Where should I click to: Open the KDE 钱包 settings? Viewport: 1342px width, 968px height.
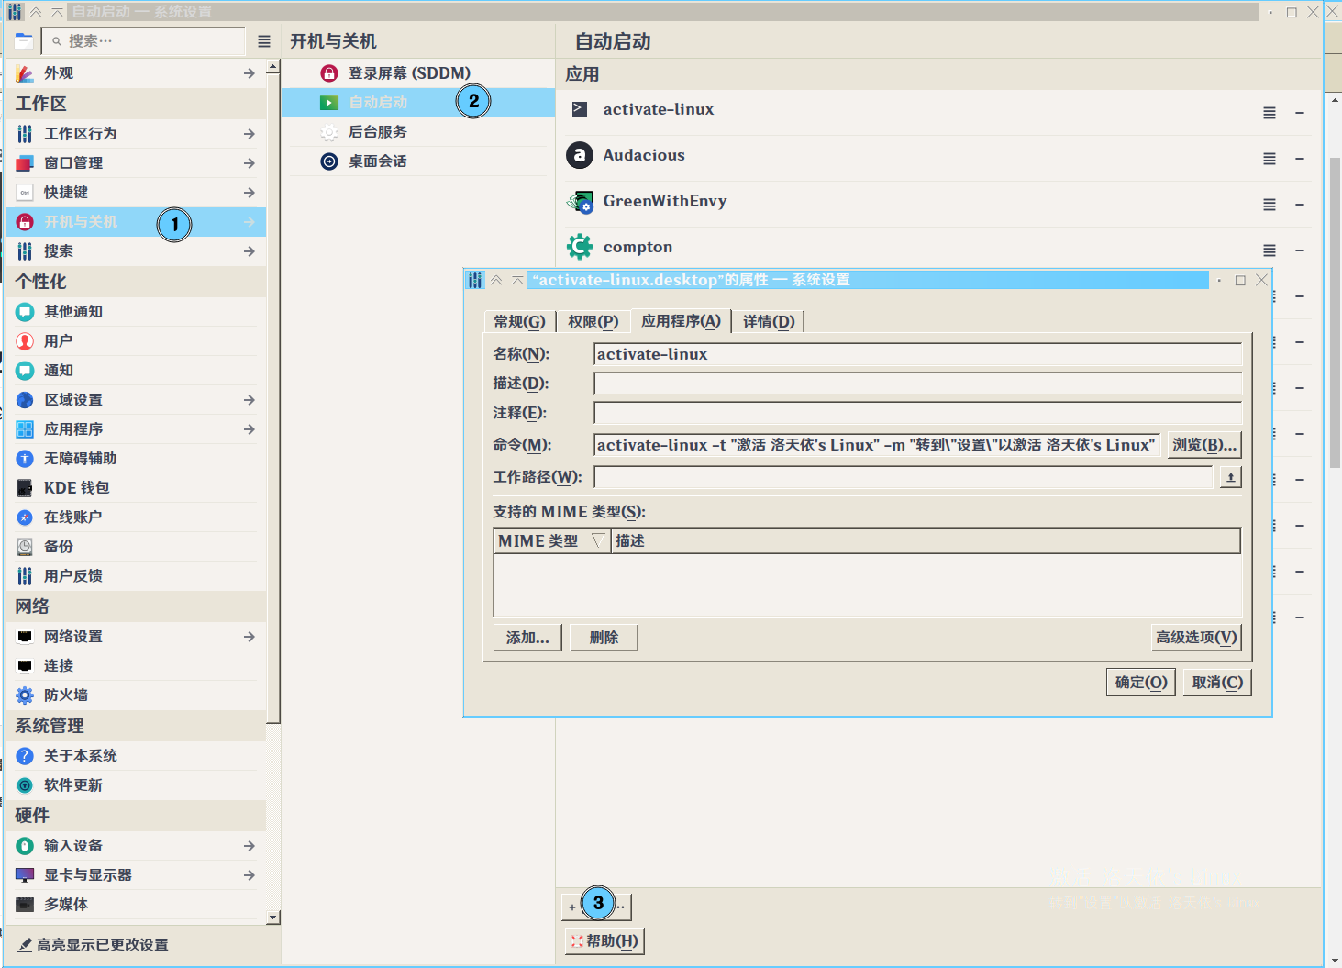tap(76, 488)
